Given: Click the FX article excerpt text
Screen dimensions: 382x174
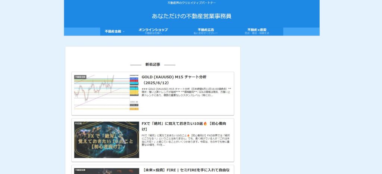Looking at the screenshot, I should tap(187, 140).
